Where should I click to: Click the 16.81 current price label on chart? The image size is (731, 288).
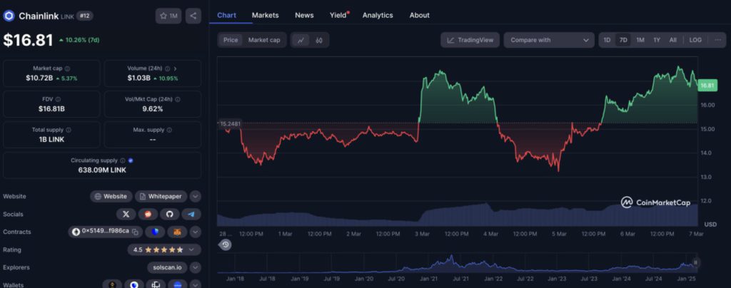(707, 86)
